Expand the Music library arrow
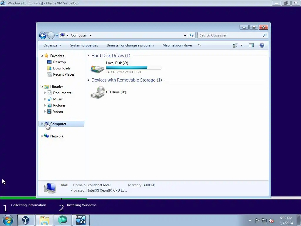301x226 pixels. (45, 99)
